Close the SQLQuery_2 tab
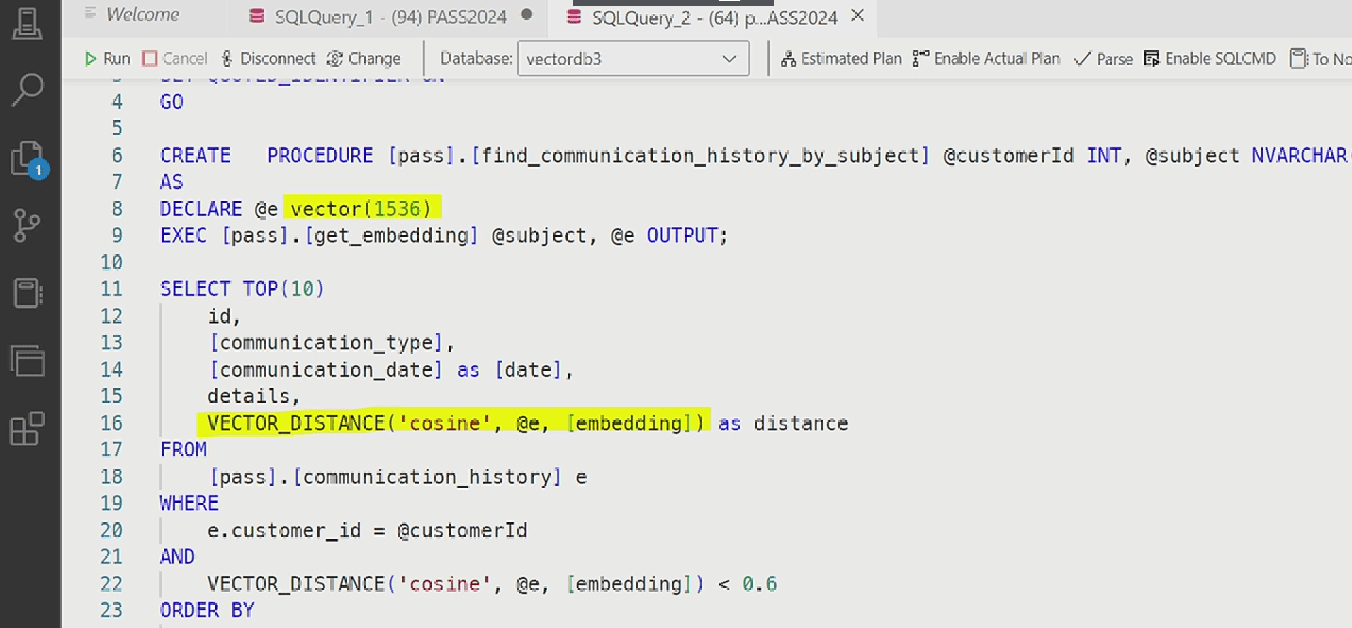This screenshot has width=1352, height=628. pos(857,15)
